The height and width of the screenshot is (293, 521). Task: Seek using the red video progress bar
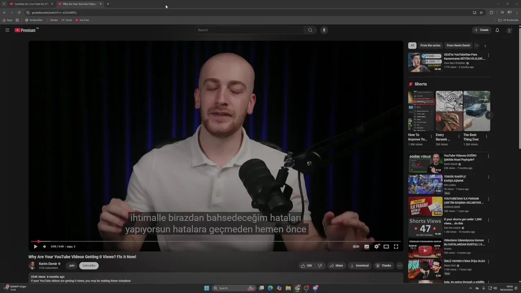216,241
